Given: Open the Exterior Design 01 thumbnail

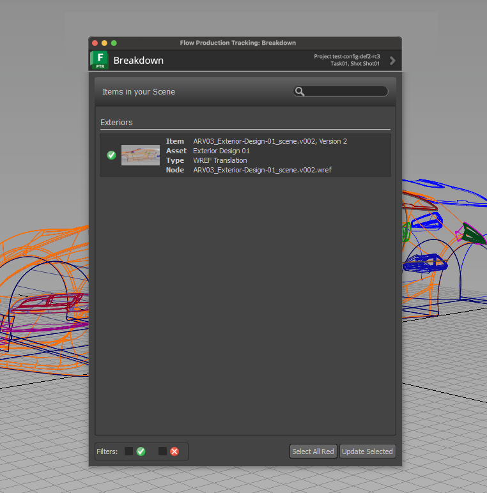Looking at the screenshot, I should (x=141, y=155).
